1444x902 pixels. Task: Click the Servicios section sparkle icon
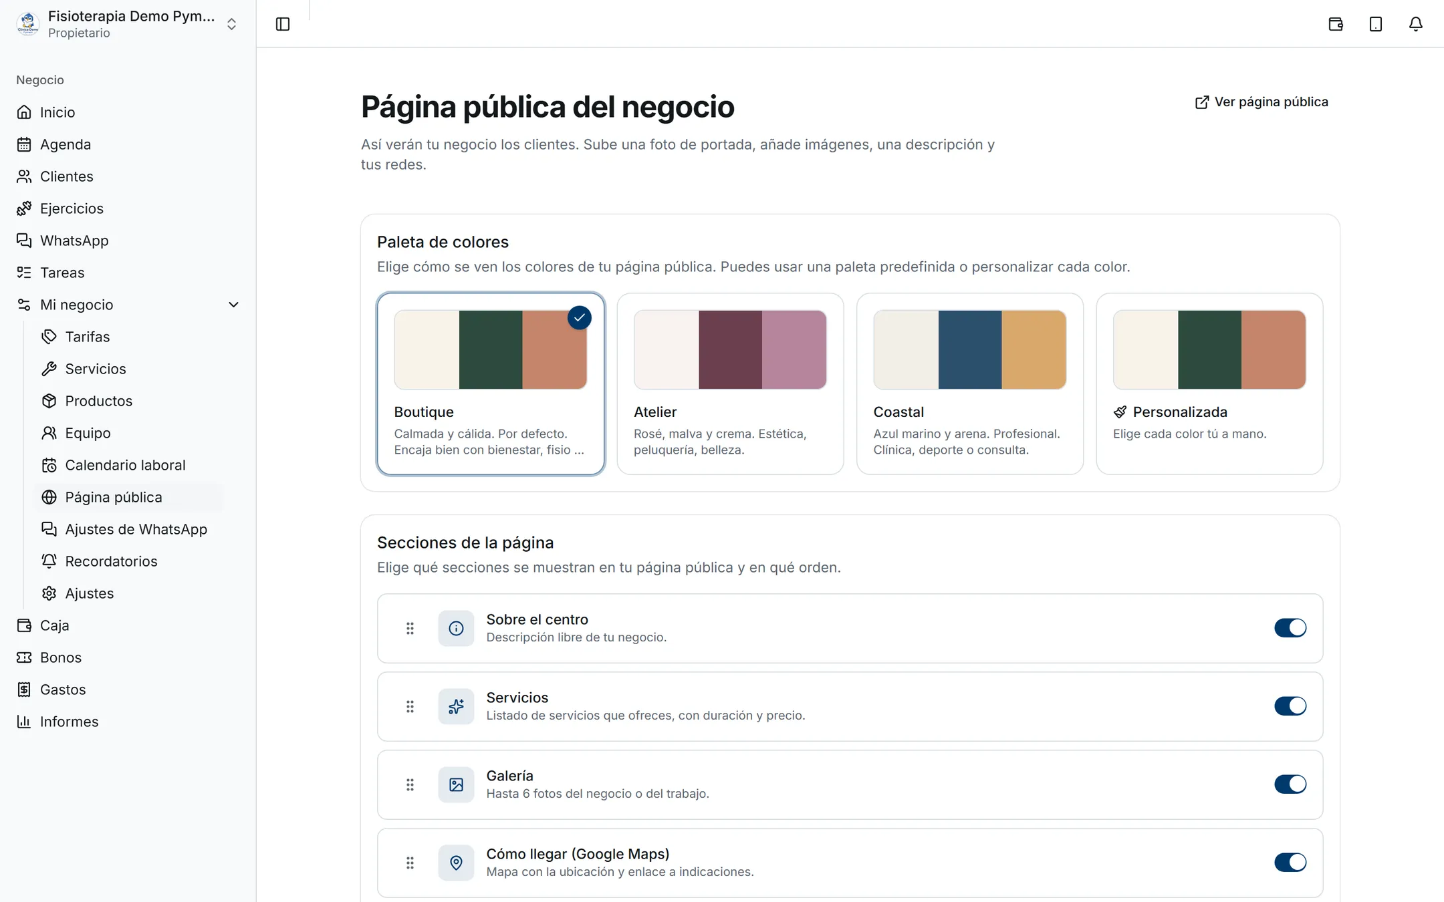456,706
